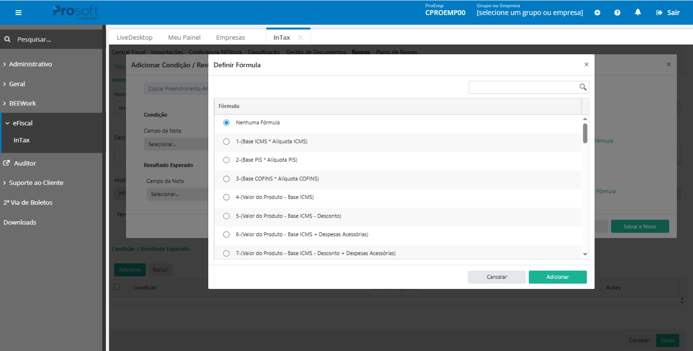Click the sidebar Pesquisar search icon
The height and width of the screenshot is (351, 693).
[7, 39]
